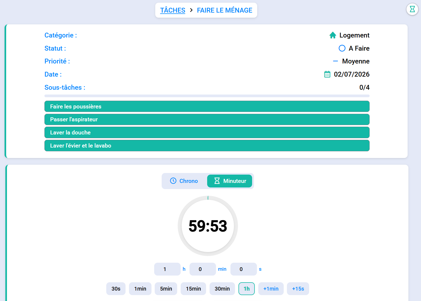Click the 0/4 subtask count

coord(364,87)
